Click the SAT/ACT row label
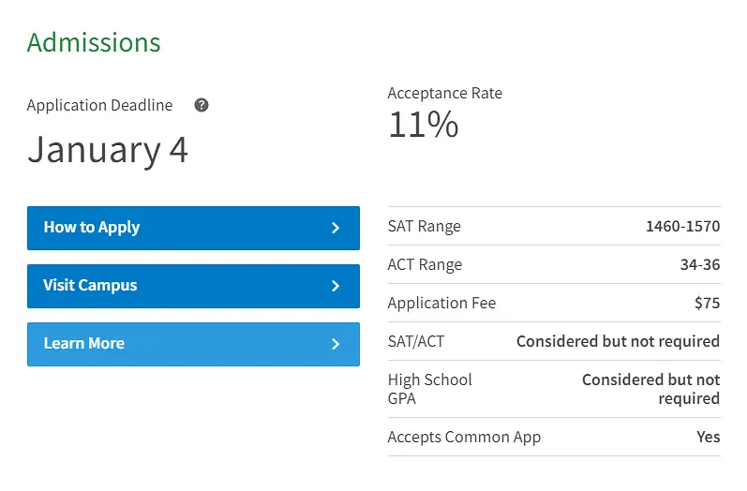The image size is (747, 491). [x=416, y=341]
